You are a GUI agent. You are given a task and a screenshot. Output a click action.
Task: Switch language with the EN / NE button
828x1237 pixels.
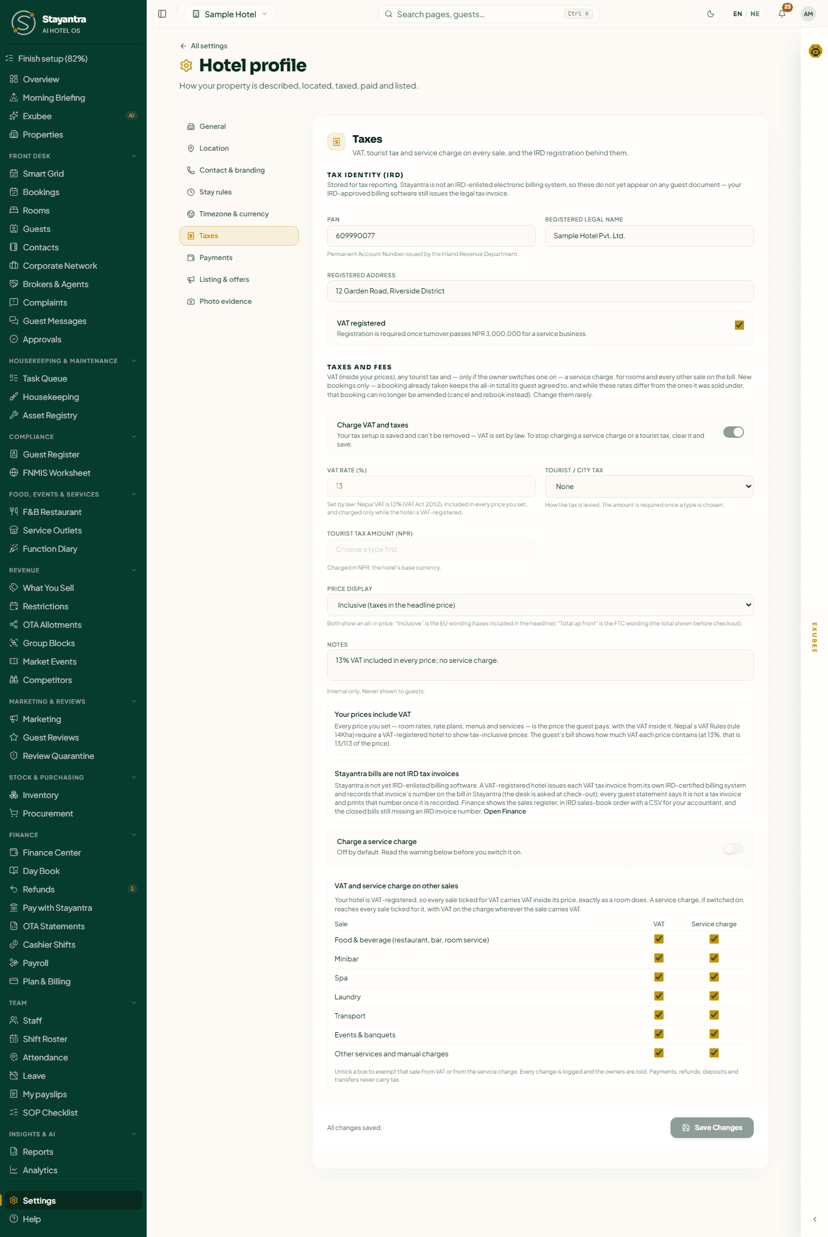746,14
